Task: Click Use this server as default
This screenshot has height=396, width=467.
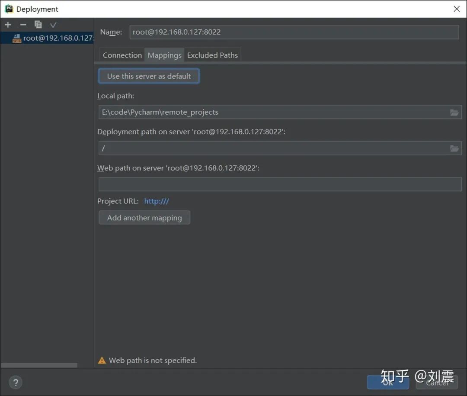Action: pos(149,76)
